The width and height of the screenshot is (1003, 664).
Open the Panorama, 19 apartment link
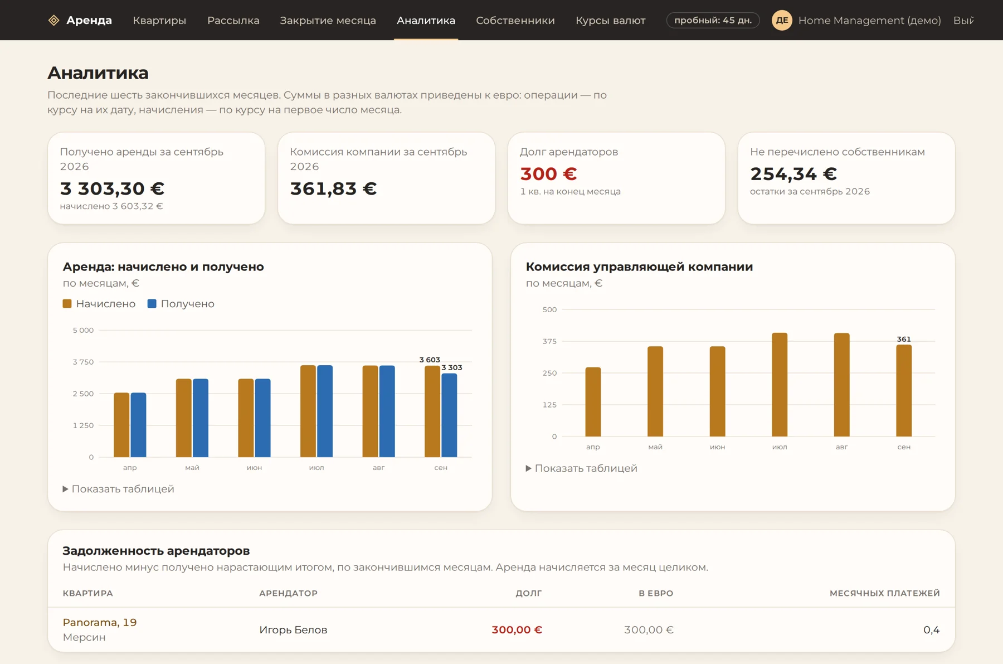100,622
